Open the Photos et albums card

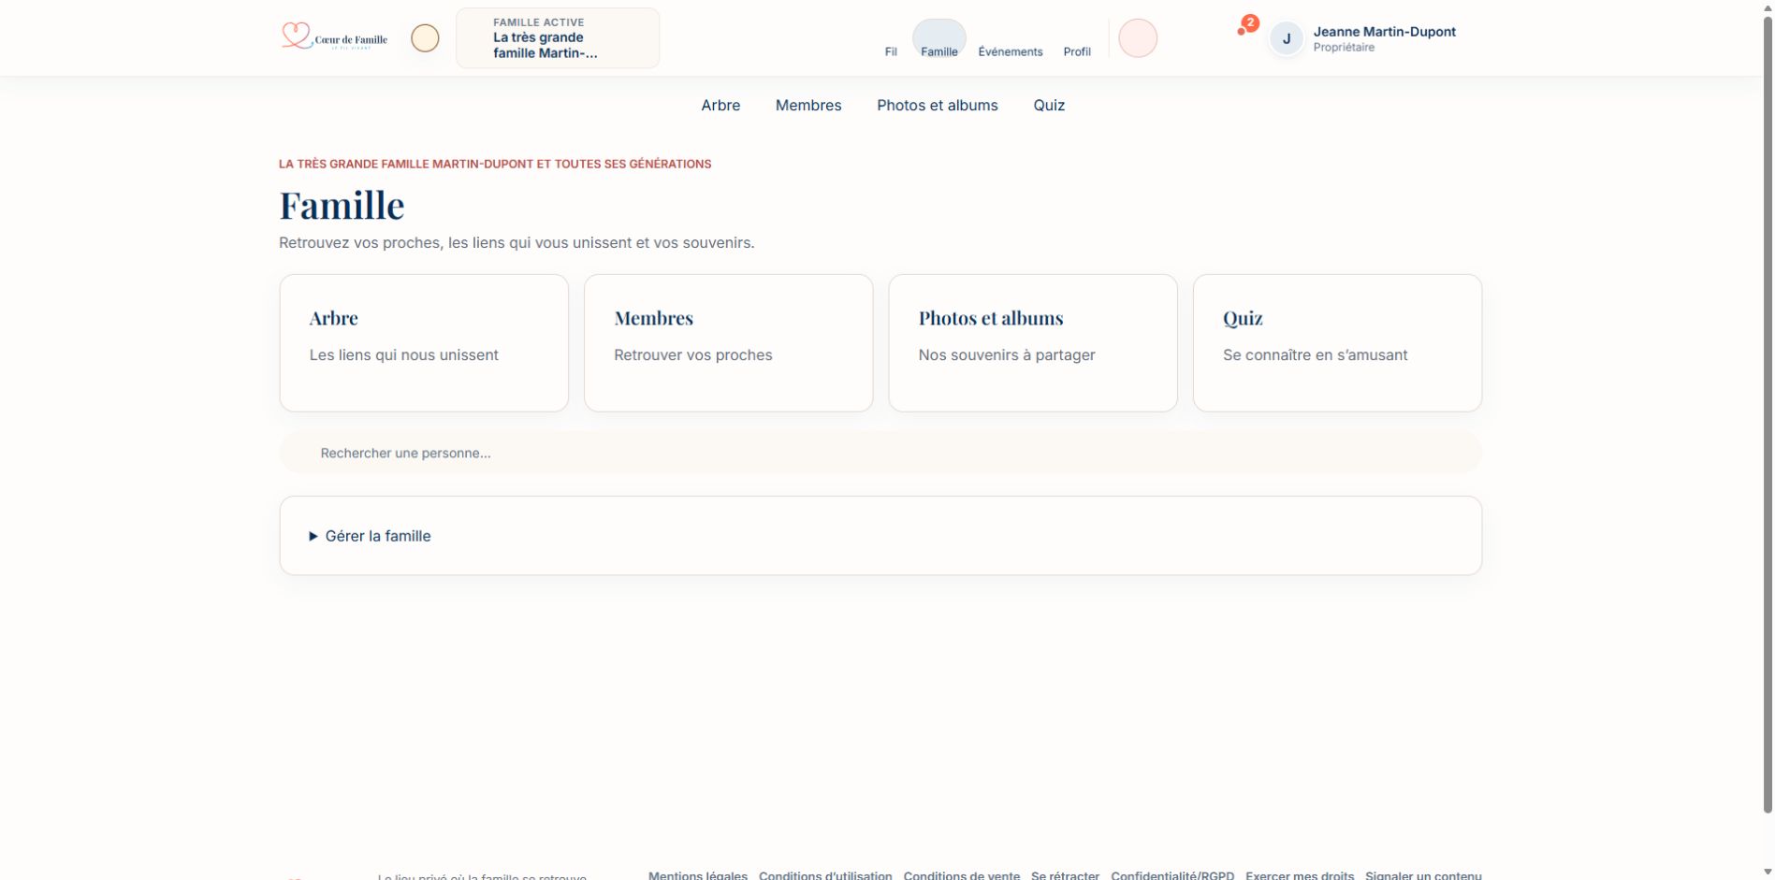pos(1033,342)
